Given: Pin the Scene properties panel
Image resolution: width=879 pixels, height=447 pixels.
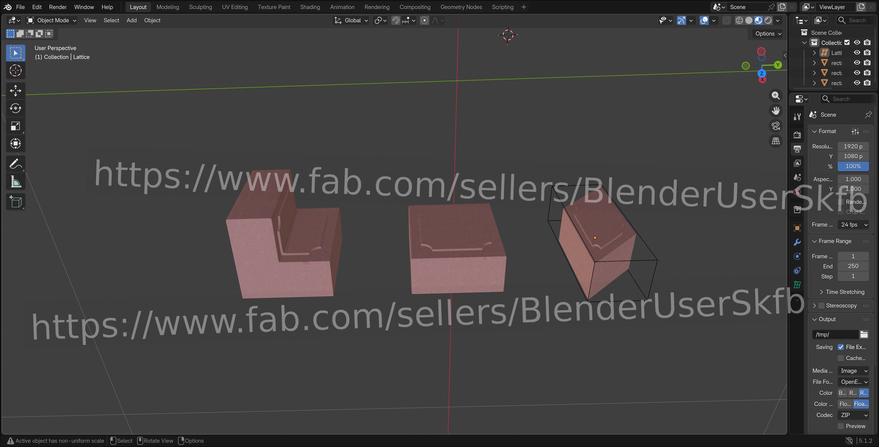Looking at the screenshot, I should (x=868, y=115).
